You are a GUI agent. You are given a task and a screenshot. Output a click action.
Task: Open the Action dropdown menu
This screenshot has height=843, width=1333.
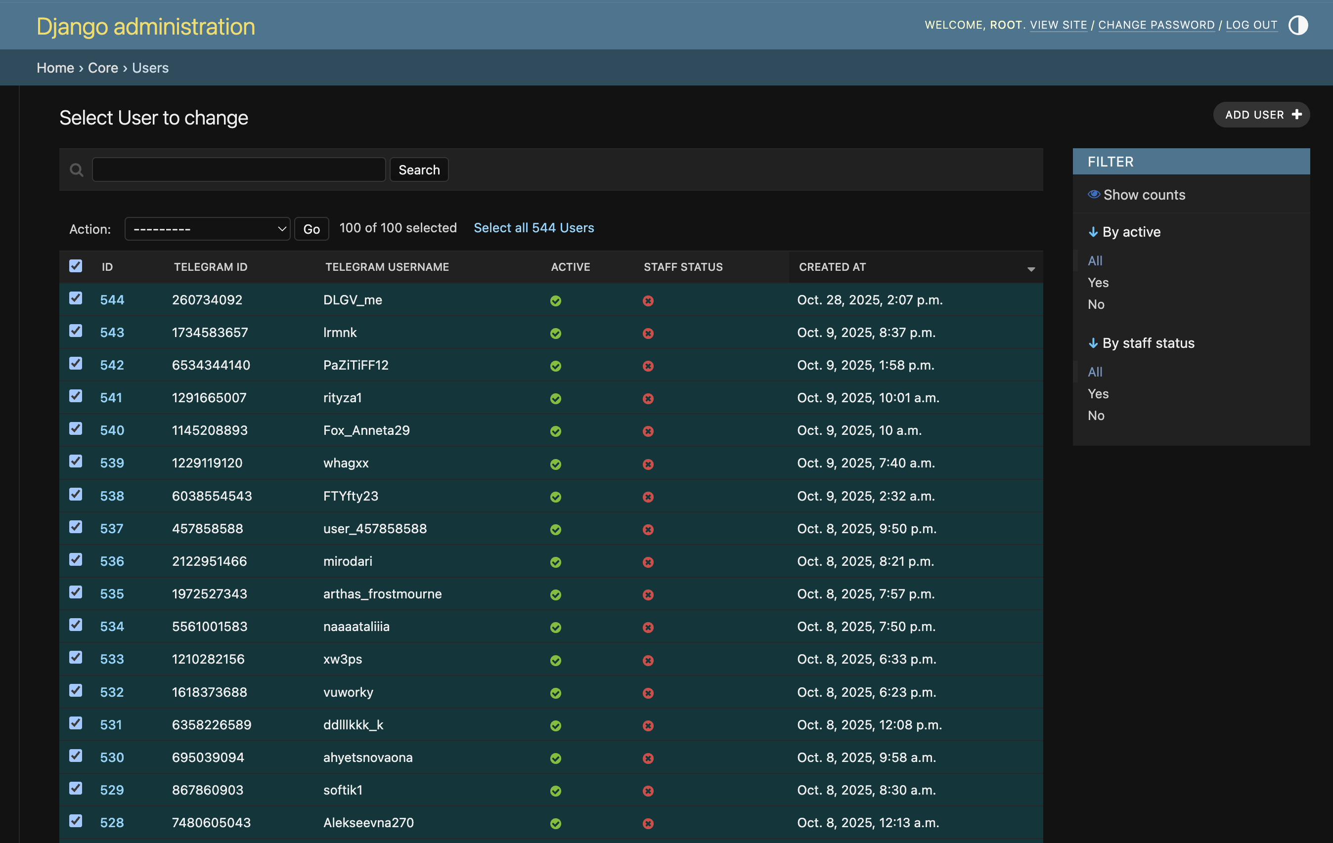click(x=207, y=229)
